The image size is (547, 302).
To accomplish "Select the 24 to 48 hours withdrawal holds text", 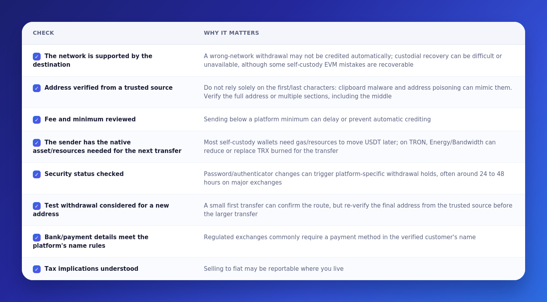I will (354, 178).
